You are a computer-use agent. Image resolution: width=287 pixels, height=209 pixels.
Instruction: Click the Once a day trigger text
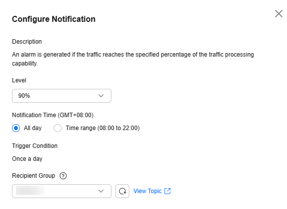pos(27,159)
